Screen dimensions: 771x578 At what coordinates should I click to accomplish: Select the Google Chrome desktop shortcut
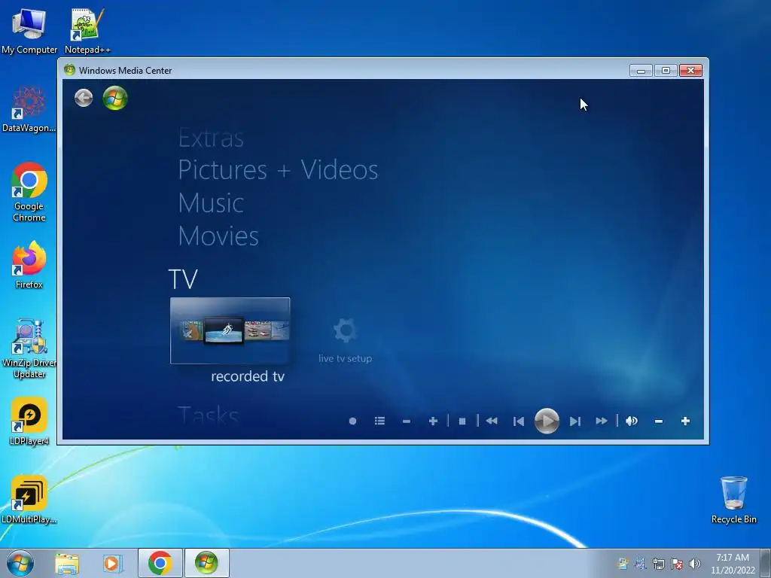click(29, 192)
